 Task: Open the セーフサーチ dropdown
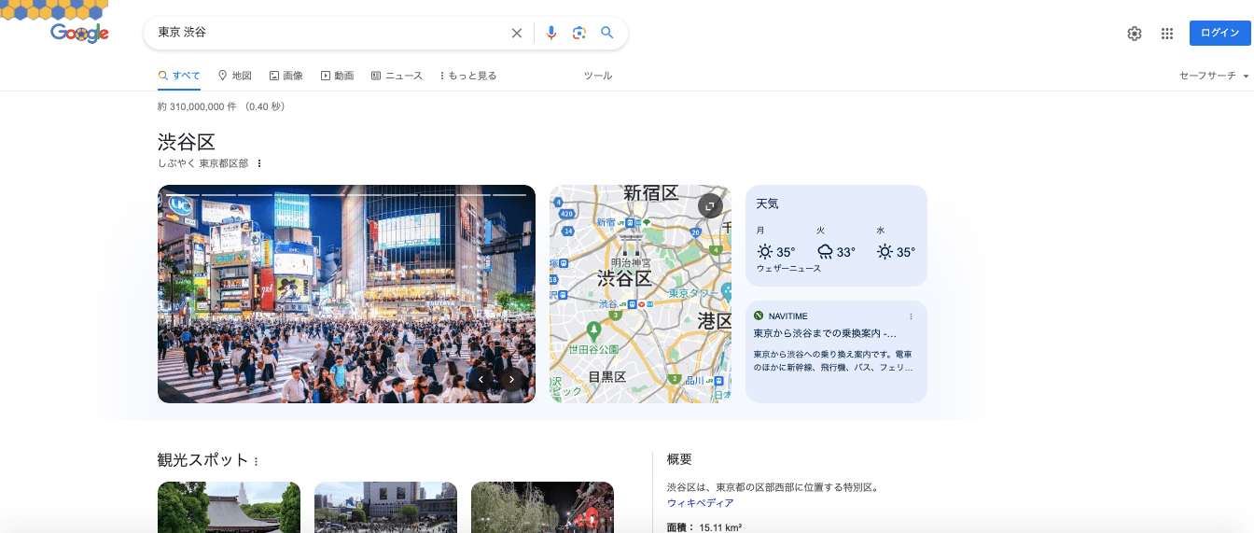coord(1214,76)
